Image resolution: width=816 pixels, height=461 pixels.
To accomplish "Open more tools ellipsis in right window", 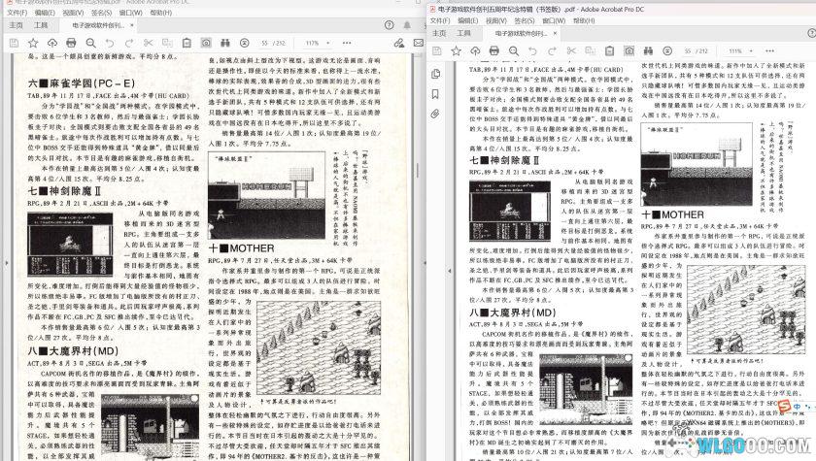I will click(769, 50).
